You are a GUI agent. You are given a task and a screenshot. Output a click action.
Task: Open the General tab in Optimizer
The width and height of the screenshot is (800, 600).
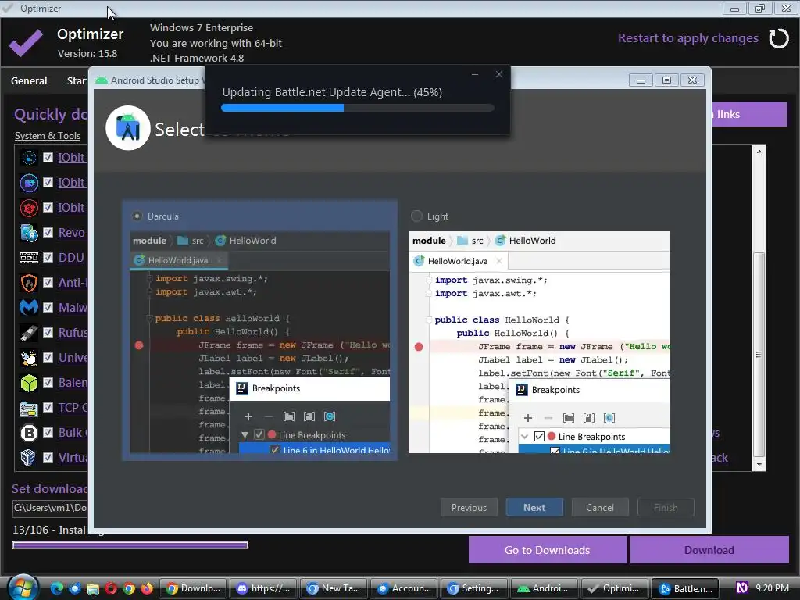click(x=29, y=80)
